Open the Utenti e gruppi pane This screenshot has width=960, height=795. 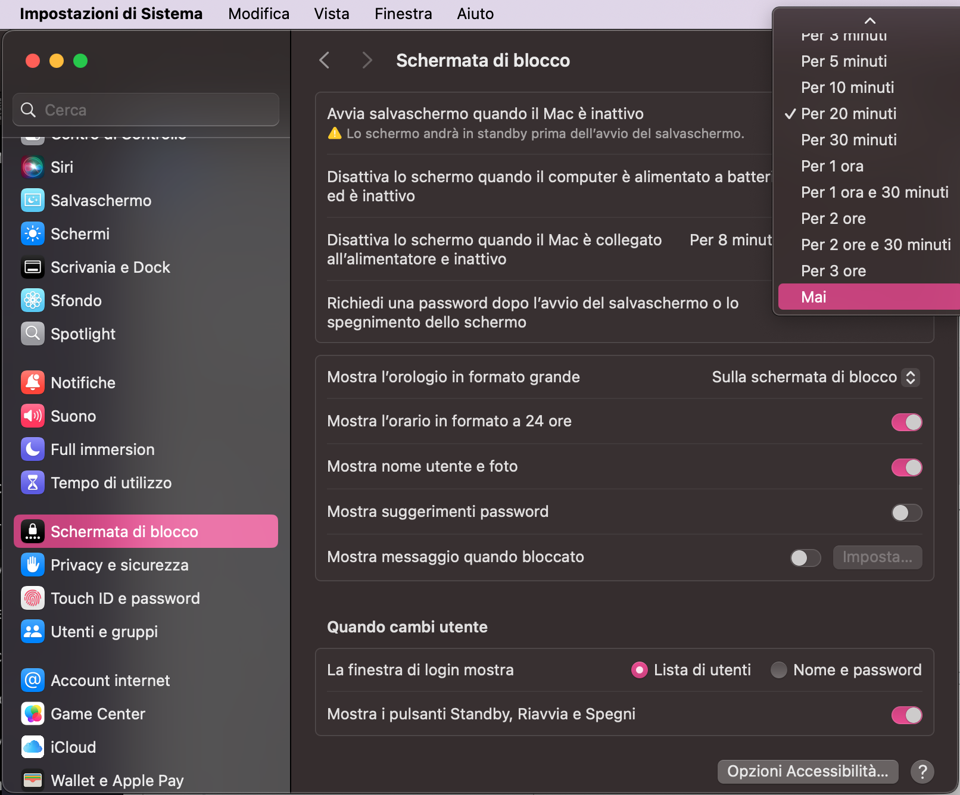pyautogui.click(x=146, y=632)
